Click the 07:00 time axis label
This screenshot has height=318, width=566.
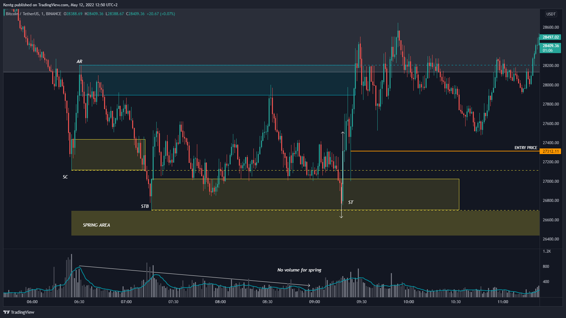(x=126, y=302)
